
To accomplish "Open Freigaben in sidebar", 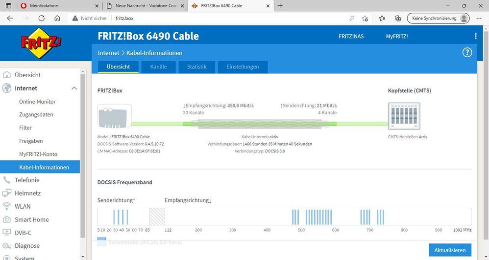I will [31, 141].
